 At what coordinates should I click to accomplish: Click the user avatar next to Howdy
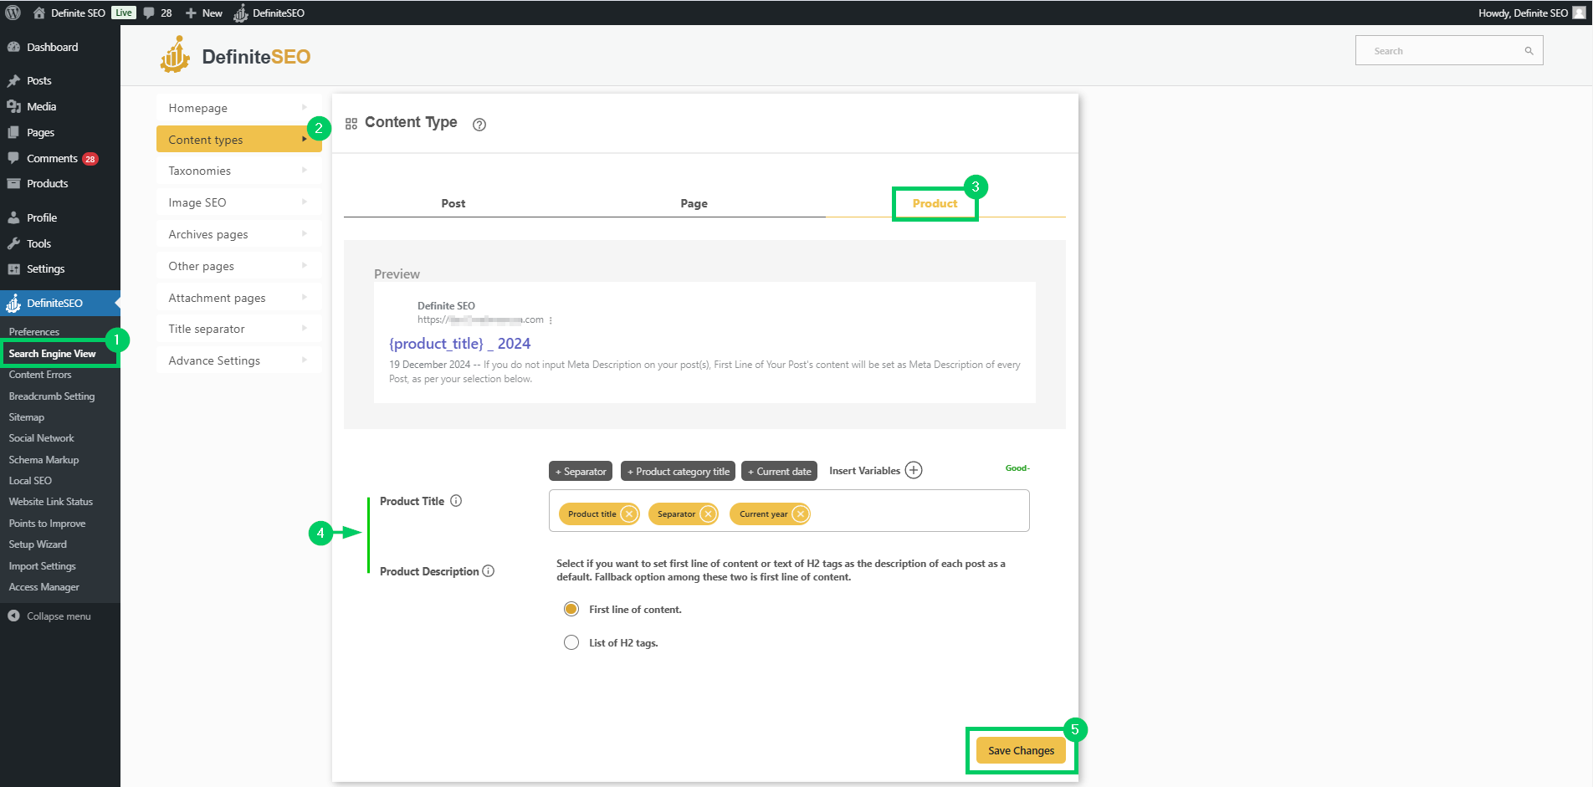[x=1579, y=13]
